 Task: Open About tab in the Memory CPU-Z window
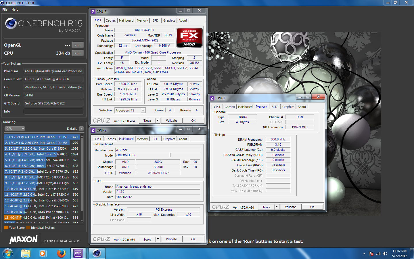(x=302, y=107)
